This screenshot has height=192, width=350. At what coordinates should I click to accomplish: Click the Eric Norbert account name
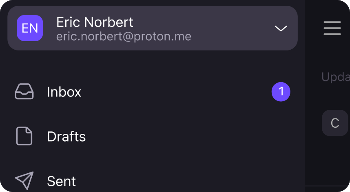[x=95, y=22]
